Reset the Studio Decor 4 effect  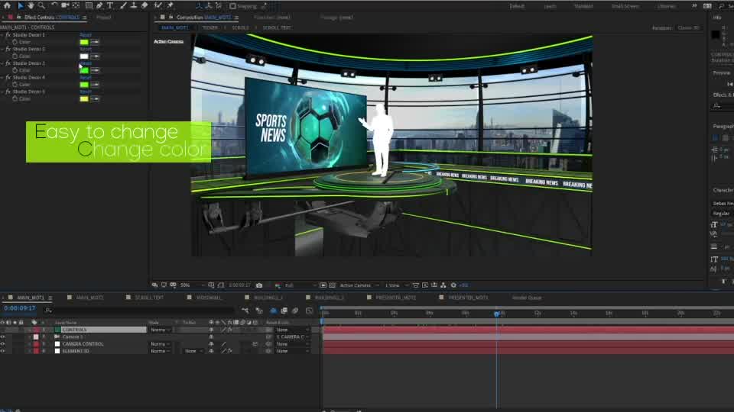85,78
